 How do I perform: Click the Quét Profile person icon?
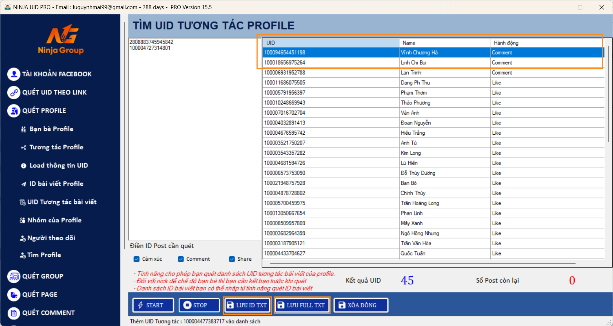tap(14, 111)
